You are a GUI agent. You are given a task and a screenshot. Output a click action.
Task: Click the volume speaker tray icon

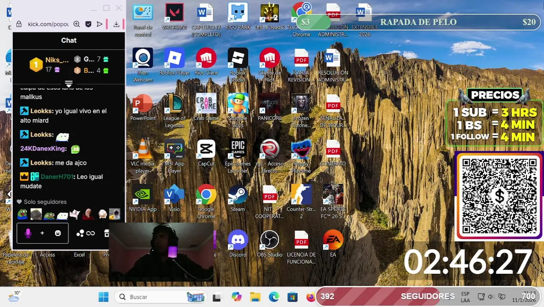[491, 297]
